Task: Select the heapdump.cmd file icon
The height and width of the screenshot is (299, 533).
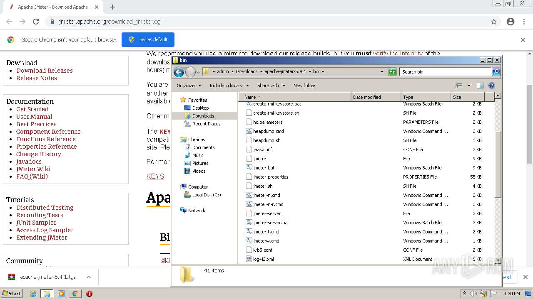Action: pyautogui.click(x=249, y=131)
